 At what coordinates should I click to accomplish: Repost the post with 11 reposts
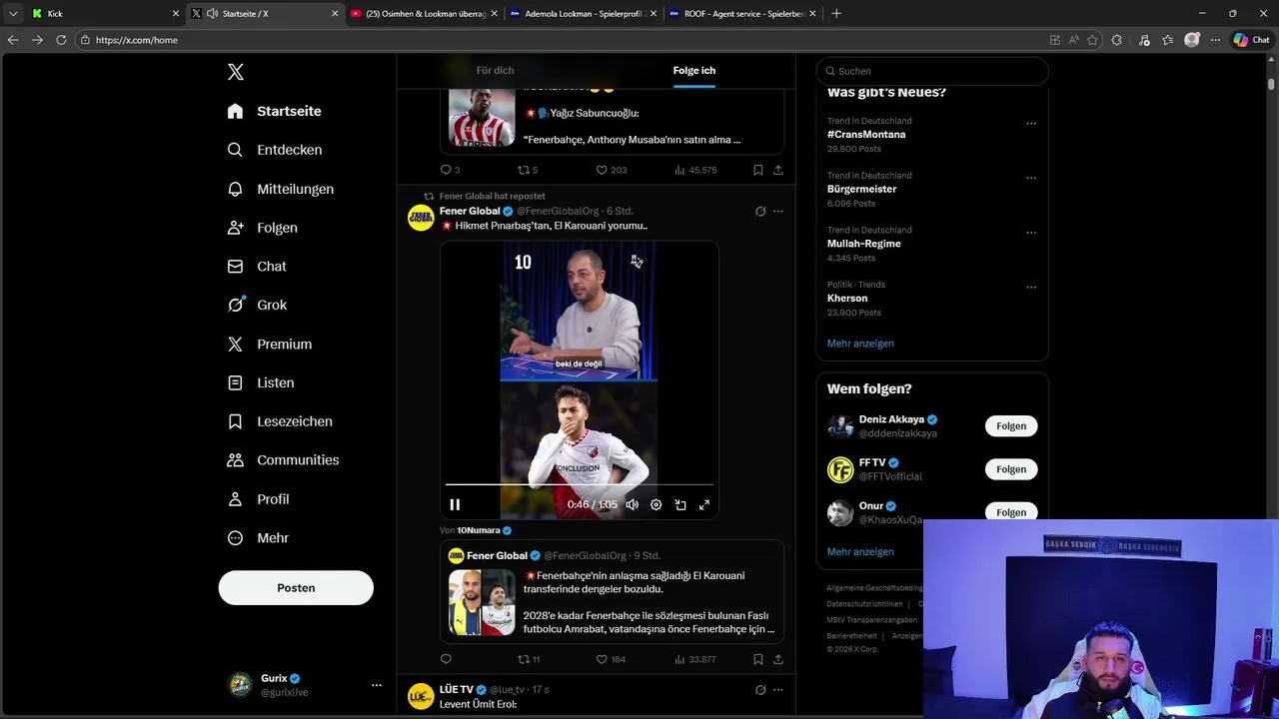(x=529, y=659)
